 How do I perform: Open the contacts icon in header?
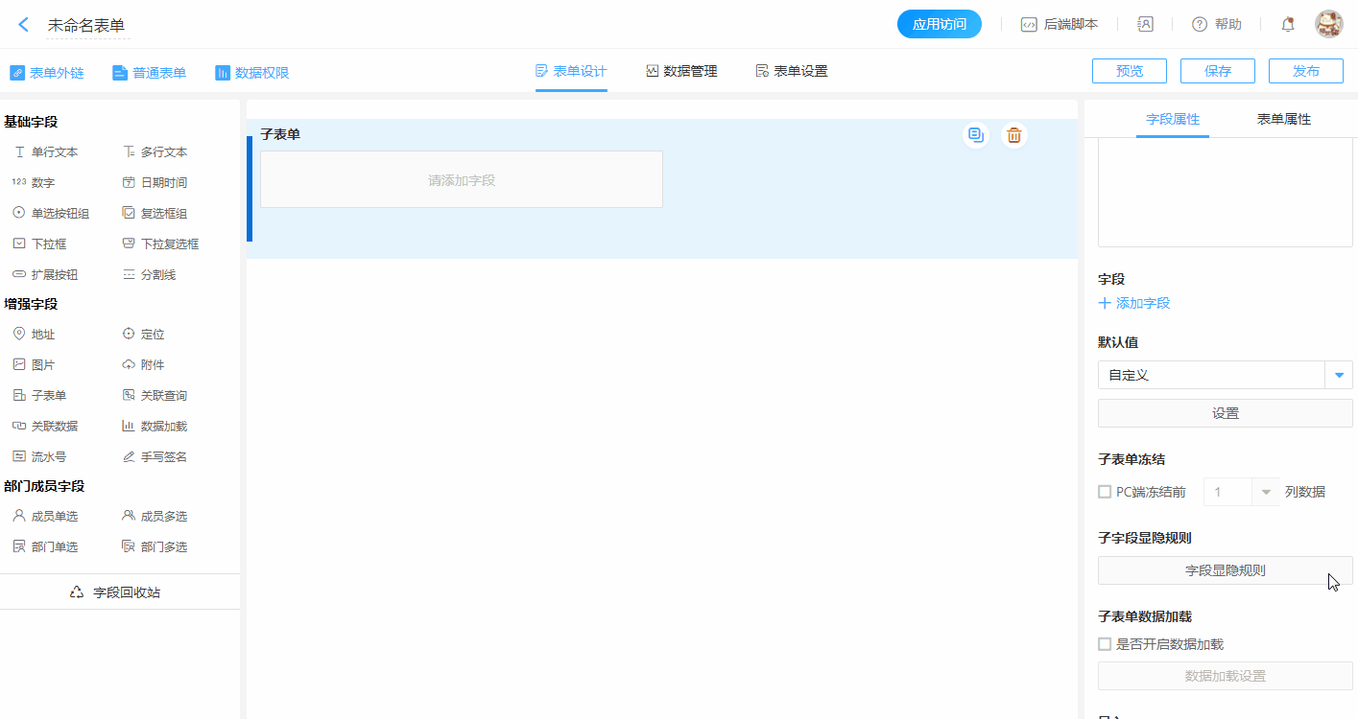coord(1145,25)
